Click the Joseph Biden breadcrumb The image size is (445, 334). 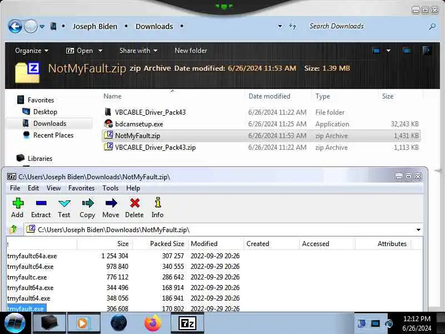point(95,26)
